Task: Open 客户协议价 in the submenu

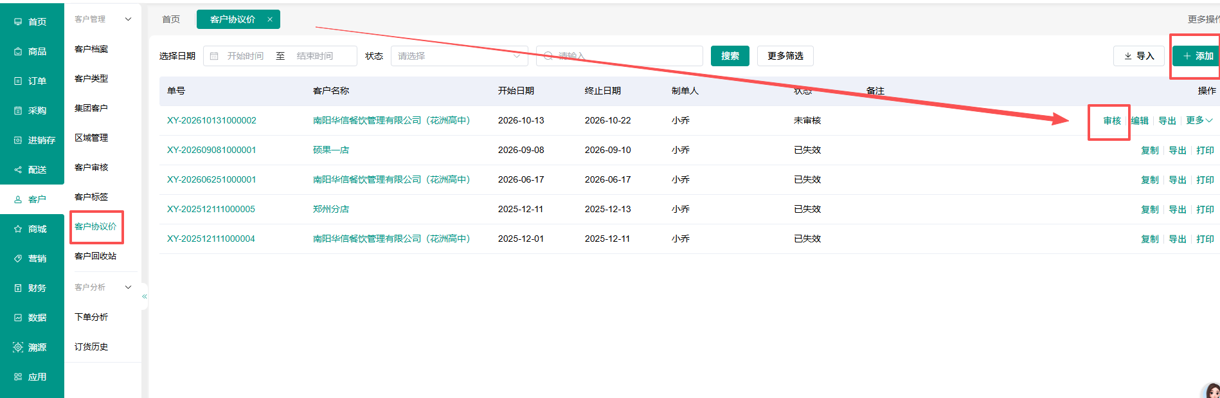Action: (96, 226)
